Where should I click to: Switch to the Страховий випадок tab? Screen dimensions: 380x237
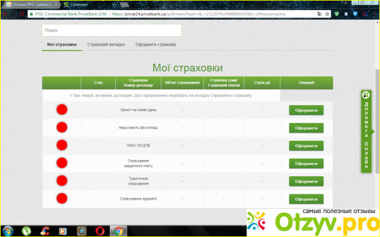coord(106,44)
